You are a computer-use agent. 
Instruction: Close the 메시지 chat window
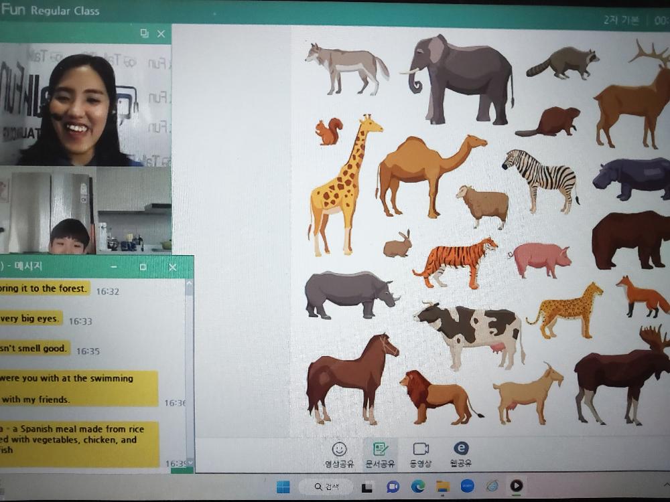pyautogui.click(x=172, y=267)
